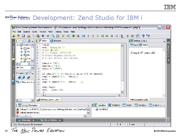Click the New File toolbar icon
Screen dimensions: 181x136
click(x=14, y=36)
